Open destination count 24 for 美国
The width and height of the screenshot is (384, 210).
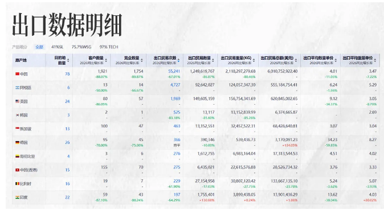click(67, 101)
